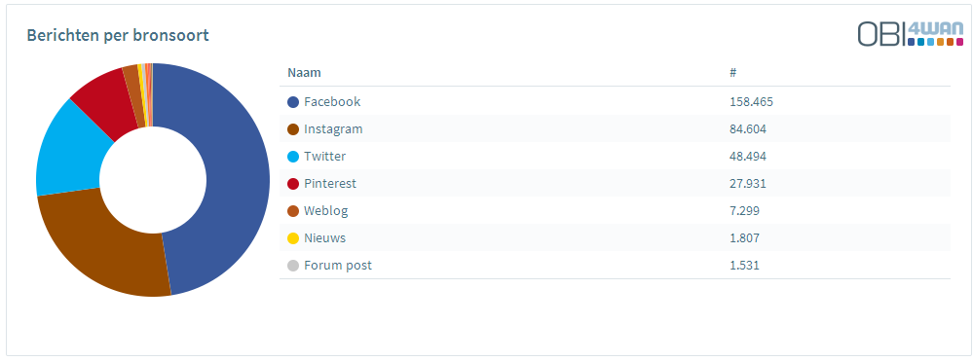
Task: Click the Berichten per bronsoort title
Action: 118,35
